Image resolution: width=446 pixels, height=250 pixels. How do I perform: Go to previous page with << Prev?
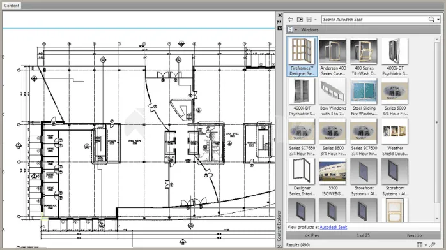(x=312, y=235)
